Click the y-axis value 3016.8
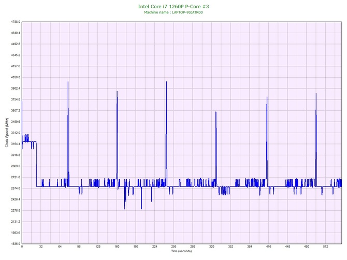The width and height of the screenshot is (347, 260). pos(16,155)
